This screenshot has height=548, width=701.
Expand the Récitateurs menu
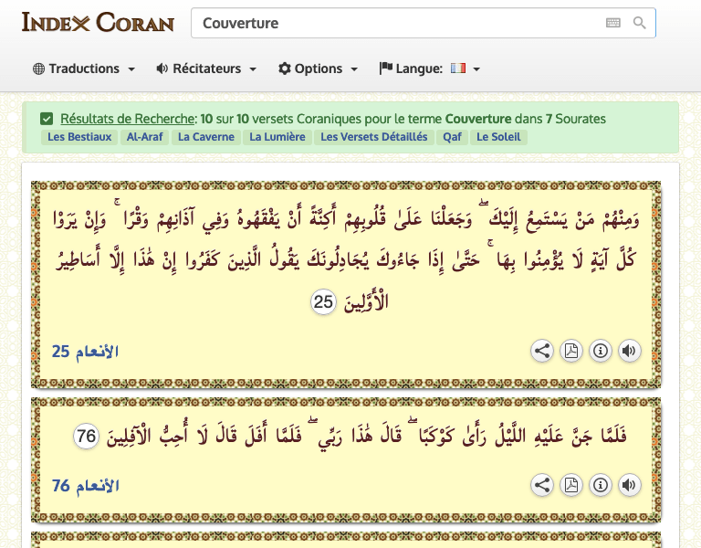pos(206,68)
